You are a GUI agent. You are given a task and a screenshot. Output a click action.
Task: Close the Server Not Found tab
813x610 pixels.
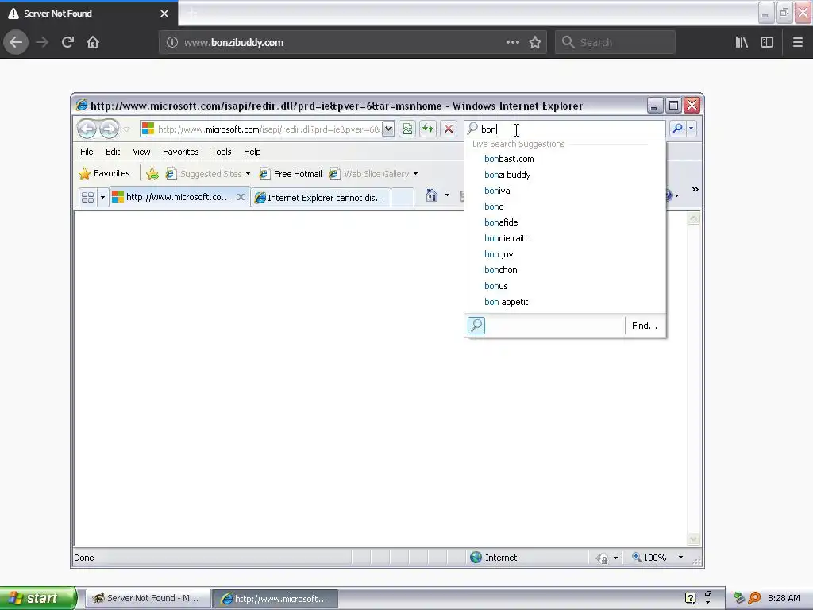164,14
